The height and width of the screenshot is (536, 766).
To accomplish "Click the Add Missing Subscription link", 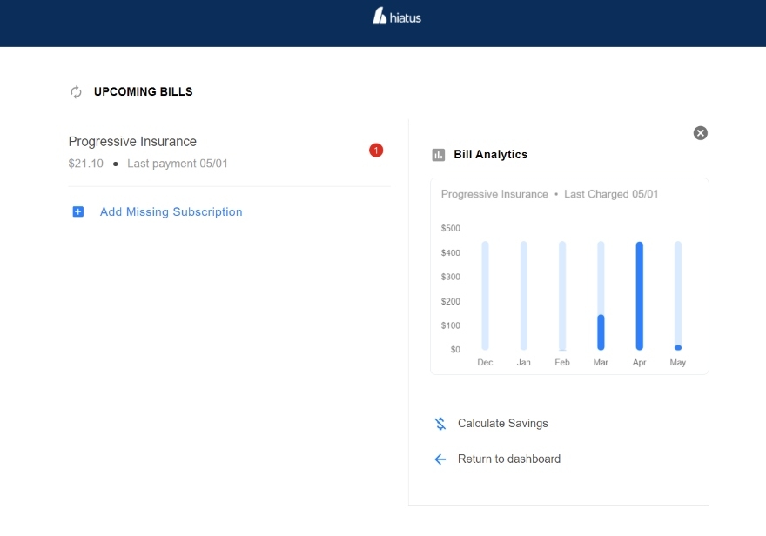I will [x=171, y=211].
